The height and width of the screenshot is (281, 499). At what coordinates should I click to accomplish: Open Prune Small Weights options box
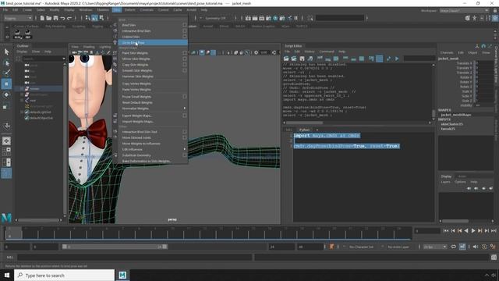tap(185, 97)
